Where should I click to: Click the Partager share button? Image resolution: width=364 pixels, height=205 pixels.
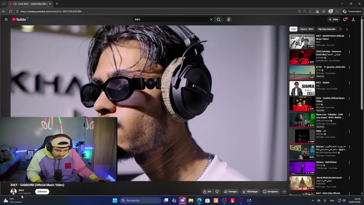230,192
